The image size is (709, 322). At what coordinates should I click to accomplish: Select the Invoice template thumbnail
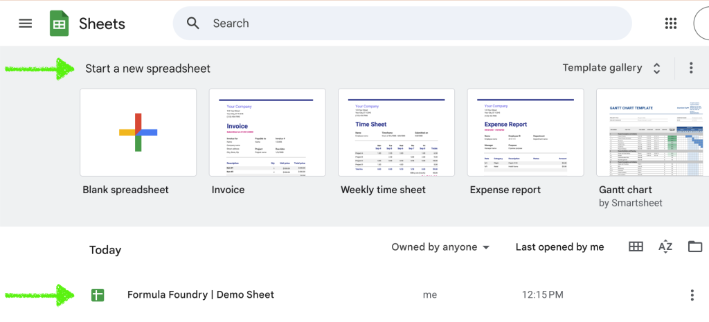pyautogui.click(x=267, y=132)
